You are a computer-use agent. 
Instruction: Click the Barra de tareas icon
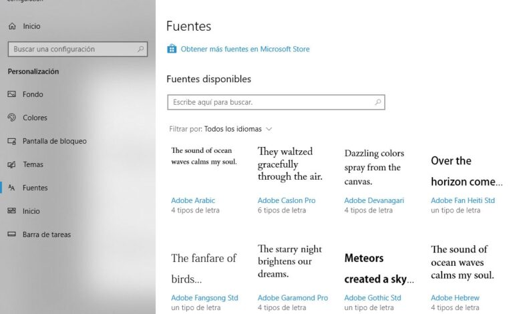pos(11,234)
